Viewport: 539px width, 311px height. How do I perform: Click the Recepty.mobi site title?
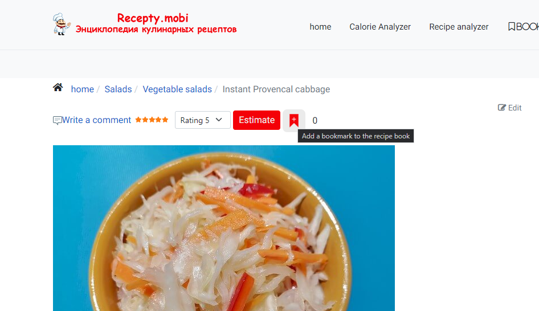pyautogui.click(x=153, y=18)
